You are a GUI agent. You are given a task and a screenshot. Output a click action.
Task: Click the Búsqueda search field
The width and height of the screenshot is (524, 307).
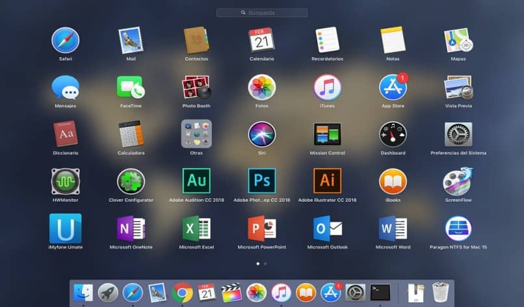click(x=262, y=13)
